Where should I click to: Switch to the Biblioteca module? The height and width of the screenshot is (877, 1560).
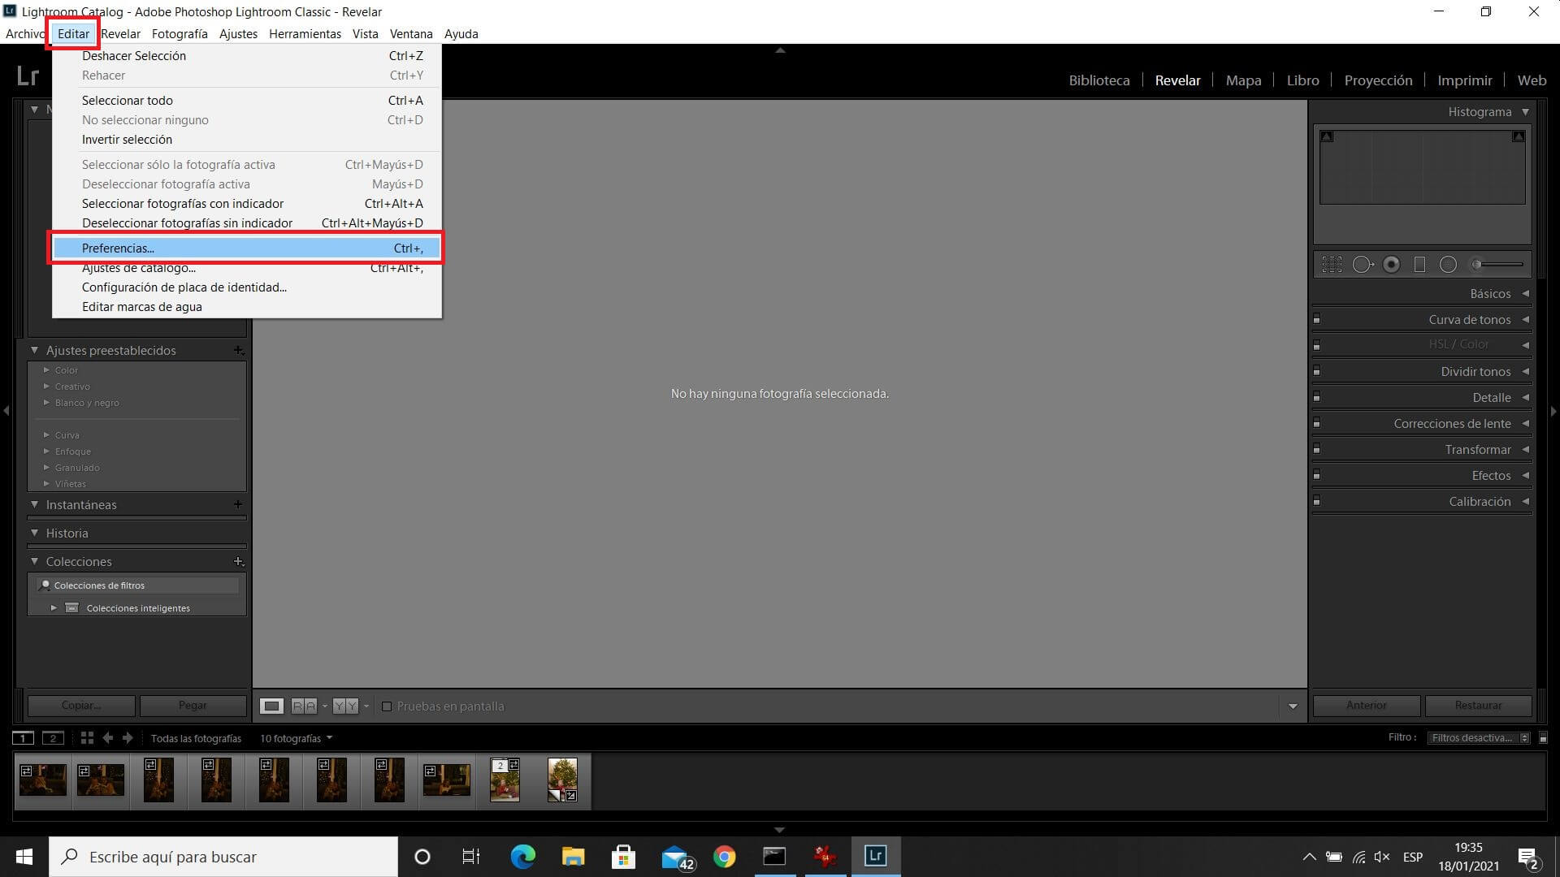pyautogui.click(x=1098, y=80)
